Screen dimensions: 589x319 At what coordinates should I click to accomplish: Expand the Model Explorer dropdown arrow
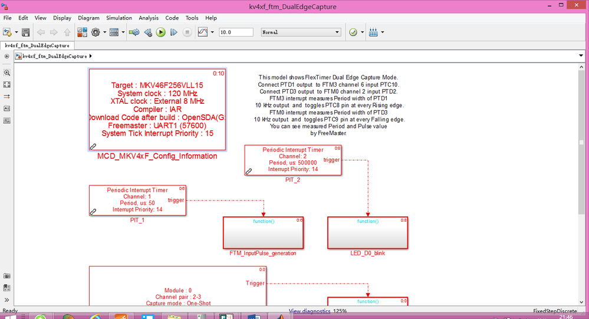[123, 32]
